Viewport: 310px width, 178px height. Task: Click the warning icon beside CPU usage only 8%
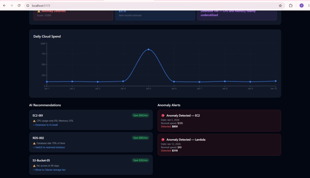34,121
